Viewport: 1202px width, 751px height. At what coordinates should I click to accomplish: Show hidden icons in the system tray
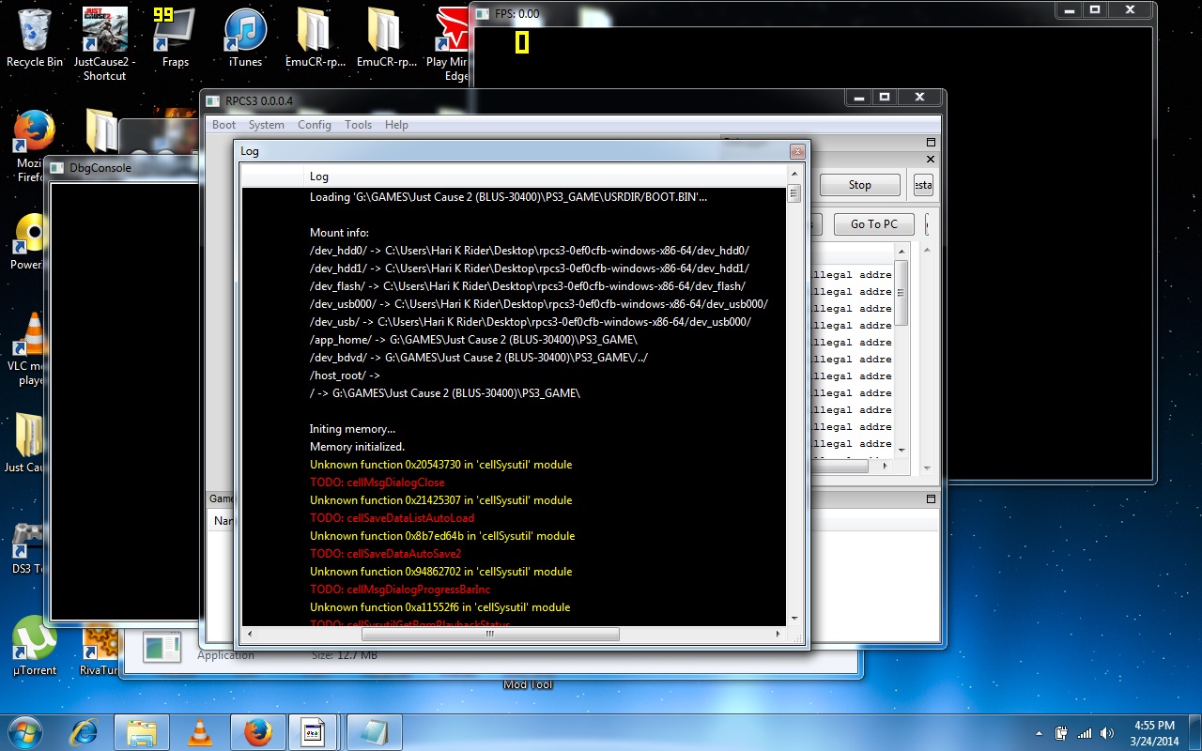coord(1039,733)
